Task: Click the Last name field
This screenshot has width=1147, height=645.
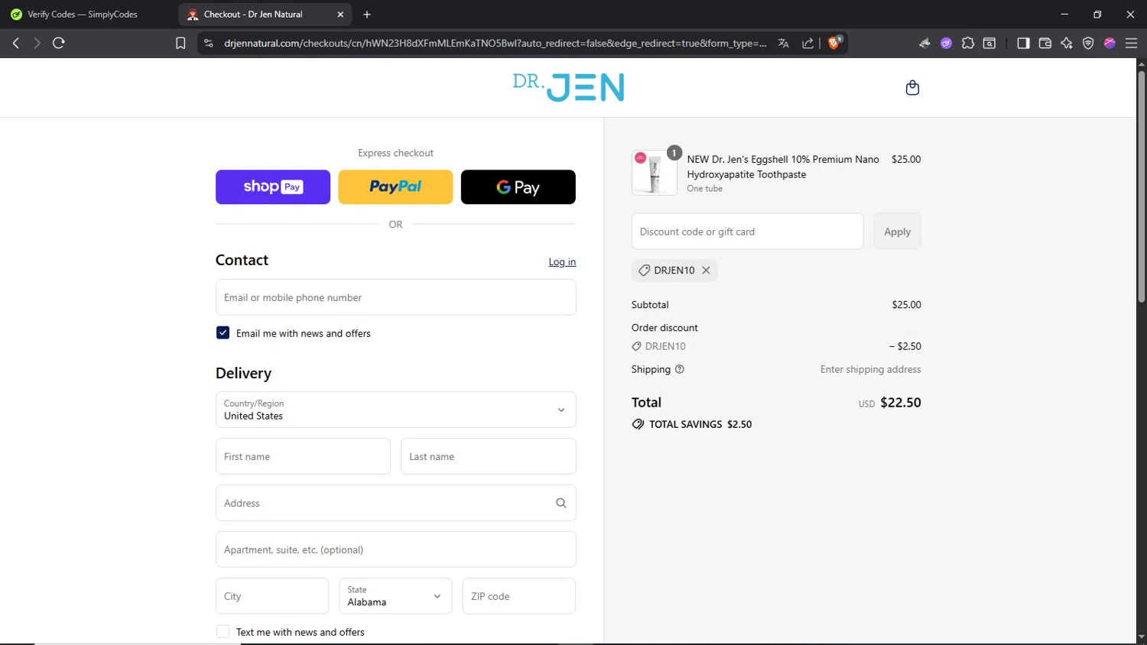Action: (x=488, y=456)
